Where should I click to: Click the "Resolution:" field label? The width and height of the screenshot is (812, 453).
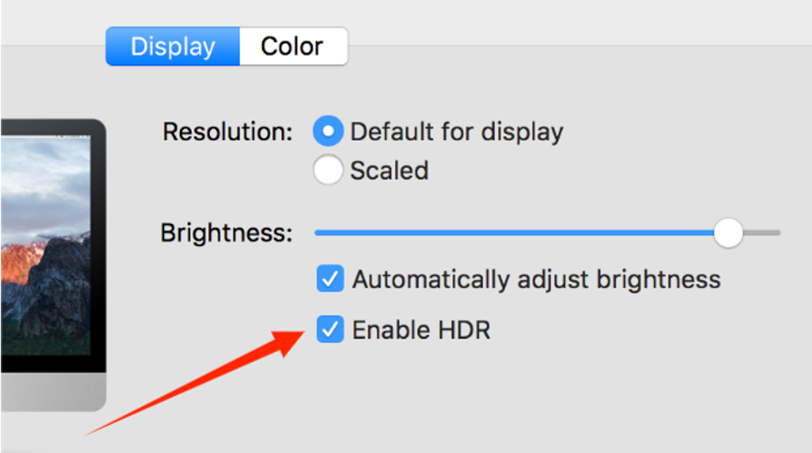point(228,132)
